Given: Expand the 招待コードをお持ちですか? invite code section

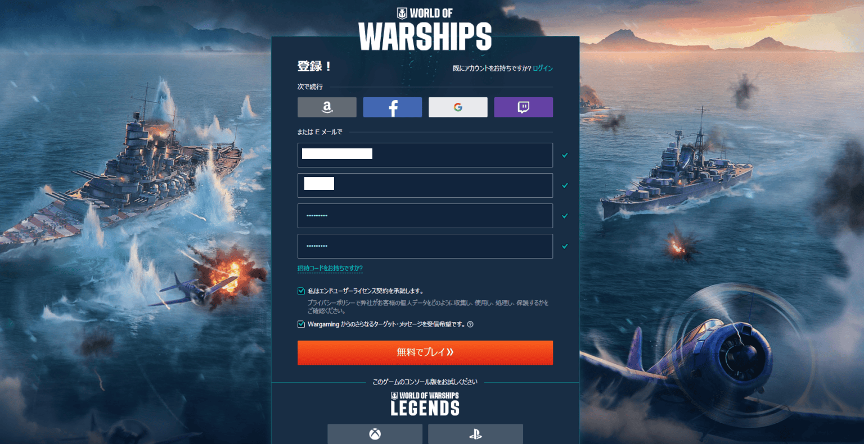Looking at the screenshot, I should (x=330, y=268).
